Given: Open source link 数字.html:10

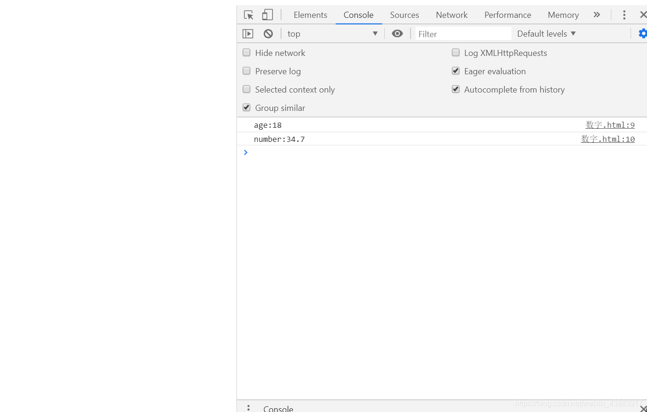Looking at the screenshot, I should pos(608,139).
